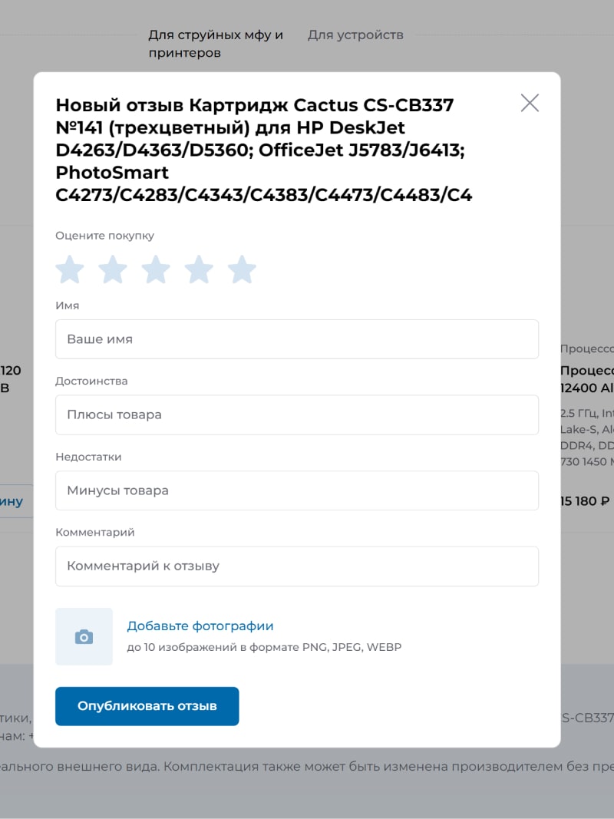Click the 'Недостатки' label
This screenshot has height=819, width=614.
[x=88, y=457]
